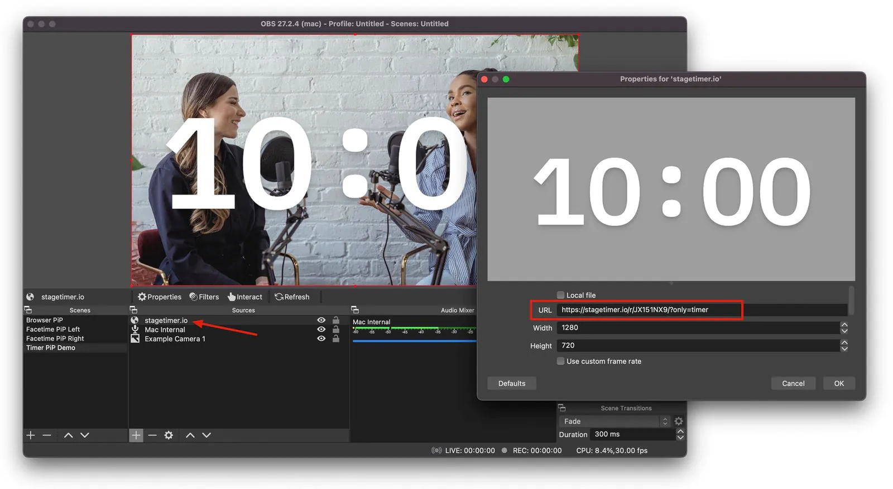Click the Sources dock pop-out icon
Viewport: 893px width, 489px height.
click(x=133, y=310)
